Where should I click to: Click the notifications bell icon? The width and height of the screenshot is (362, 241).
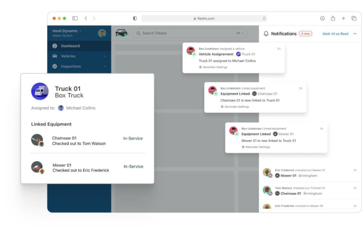(266, 33)
